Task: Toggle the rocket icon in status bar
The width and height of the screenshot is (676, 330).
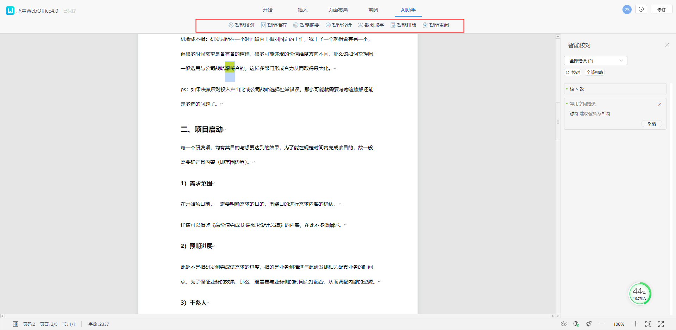Action: [x=589, y=324]
